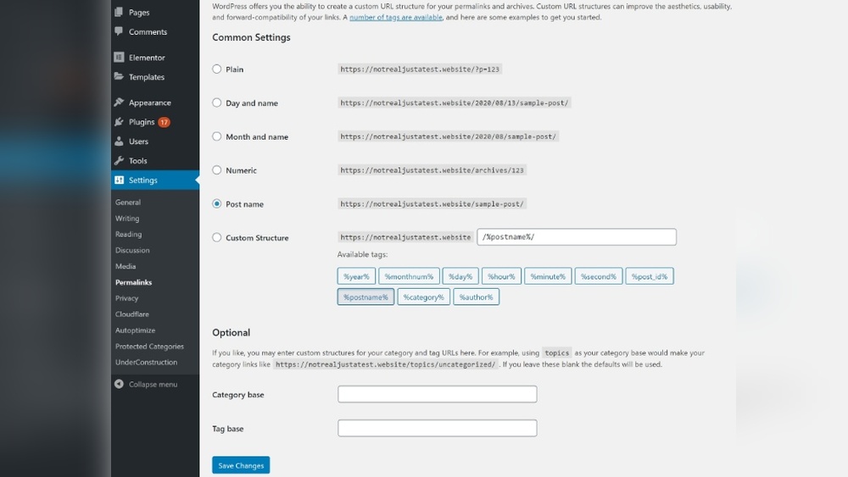
Task: Open the Autoptimize settings submenu
Action: pos(135,330)
